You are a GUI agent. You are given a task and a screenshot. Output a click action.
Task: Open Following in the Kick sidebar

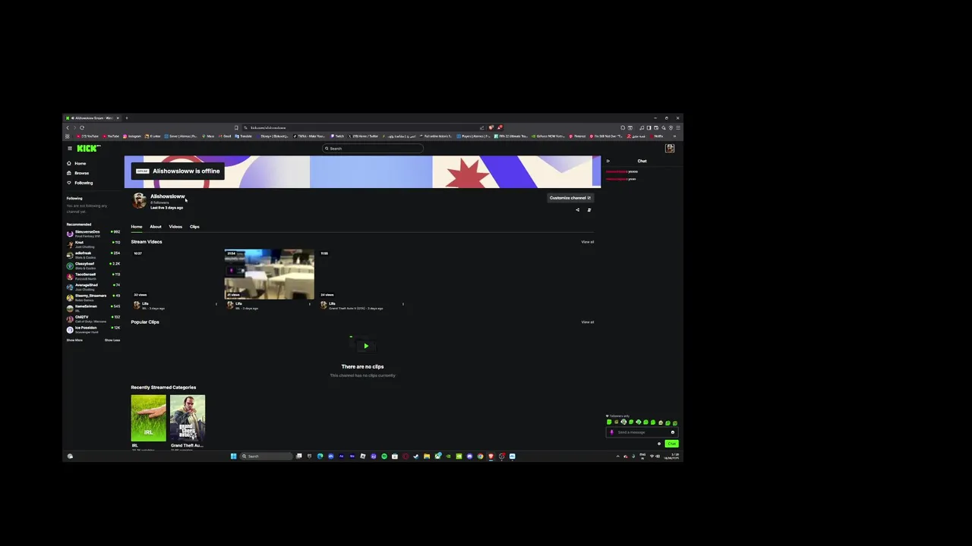(x=80, y=183)
